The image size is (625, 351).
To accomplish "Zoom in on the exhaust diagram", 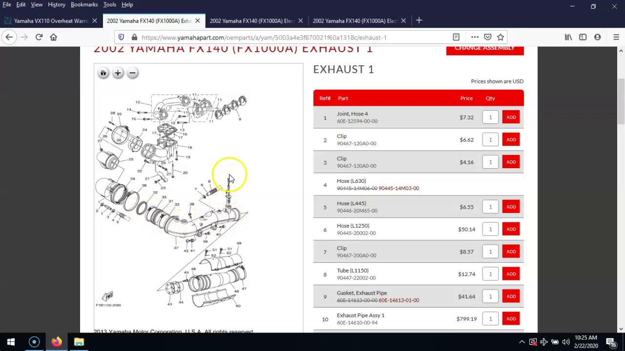I will tap(118, 73).
